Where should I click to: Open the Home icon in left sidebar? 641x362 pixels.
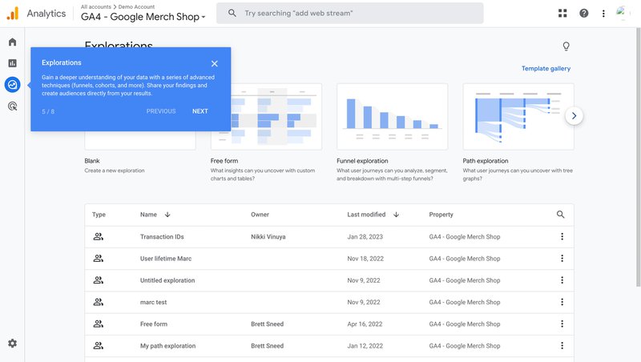coord(12,42)
